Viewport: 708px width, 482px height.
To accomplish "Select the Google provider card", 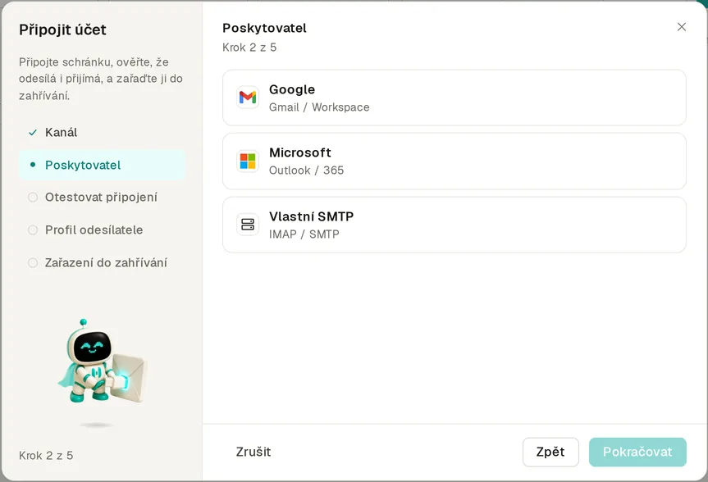I will click(x=454, y=98).
